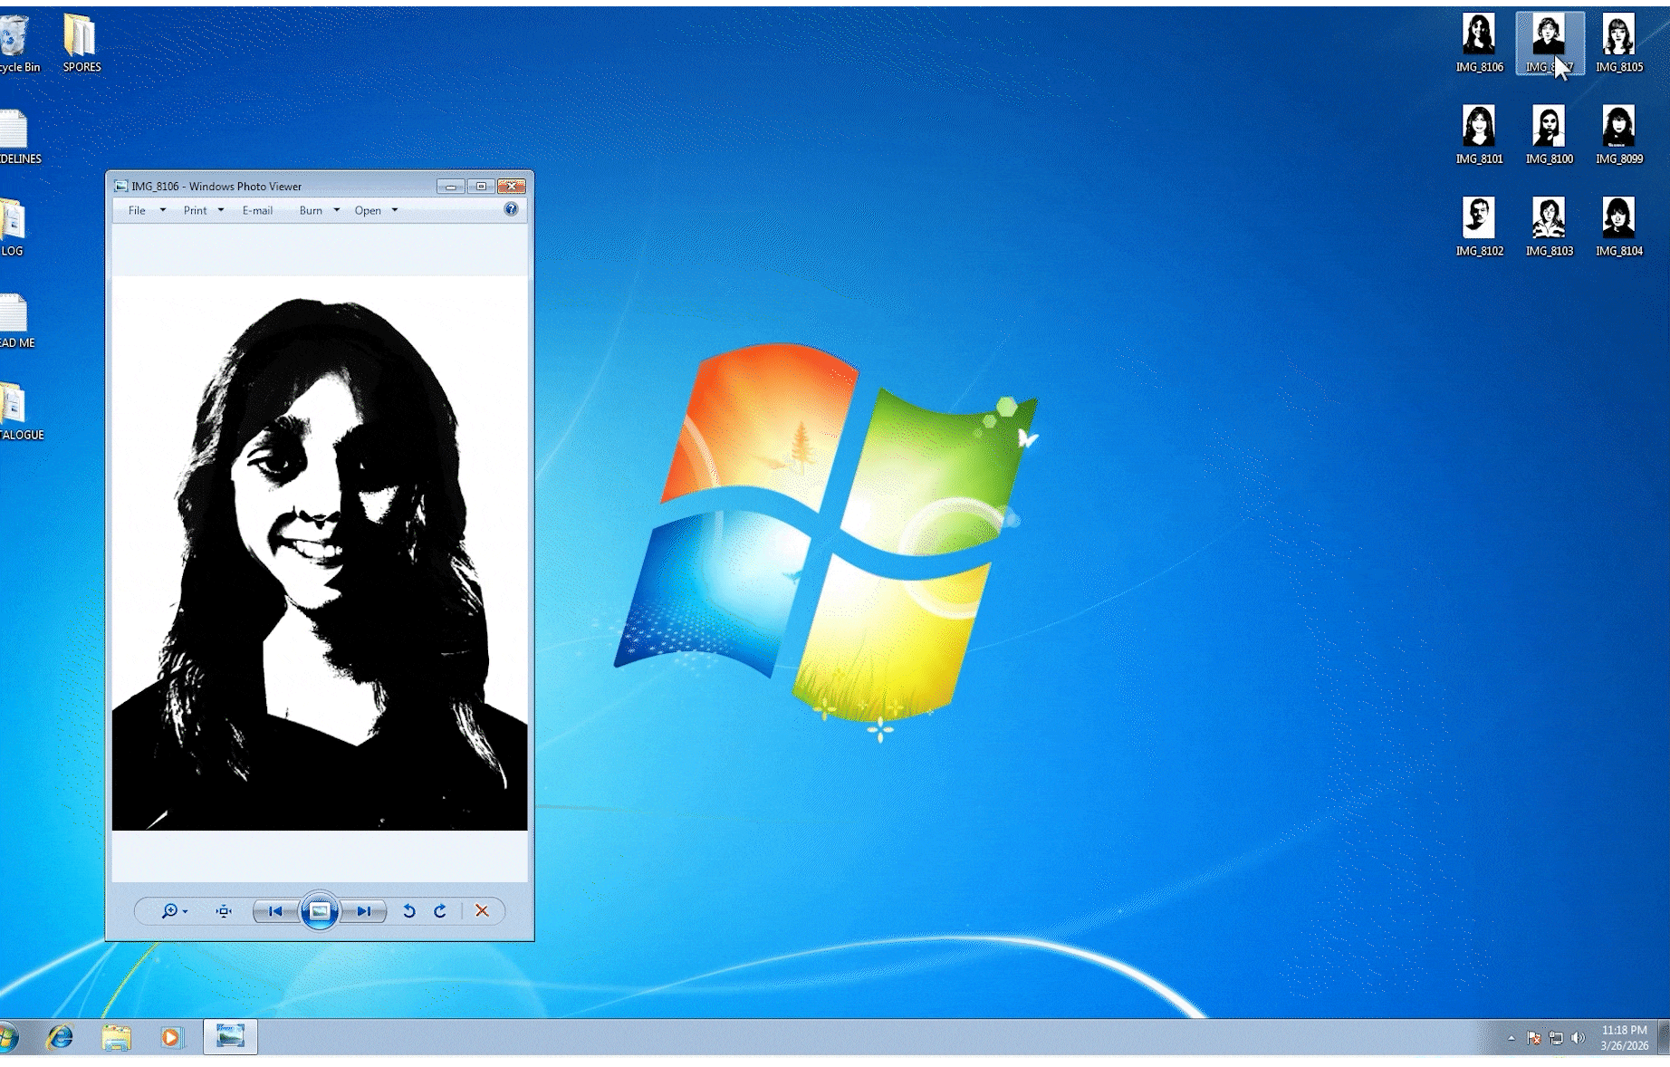1670x1067 pixels.
Task: Open the Print menu in Photo Viewer
Action: (195, 210)
